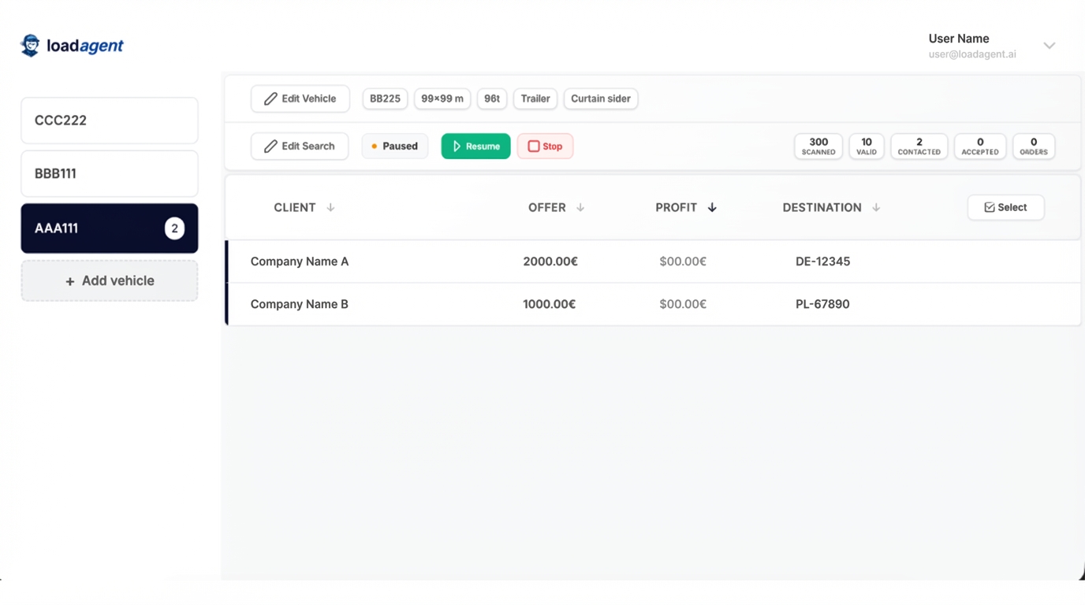1085x605 pixels.
Task: Click the Curtain sider vehicle tag
Action: (600, 98)
